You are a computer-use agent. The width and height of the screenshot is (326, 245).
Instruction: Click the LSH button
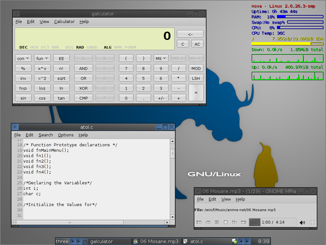tap(196, 78)
